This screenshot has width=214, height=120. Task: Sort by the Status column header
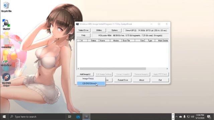pyautogui.click(x=93, y=41)
